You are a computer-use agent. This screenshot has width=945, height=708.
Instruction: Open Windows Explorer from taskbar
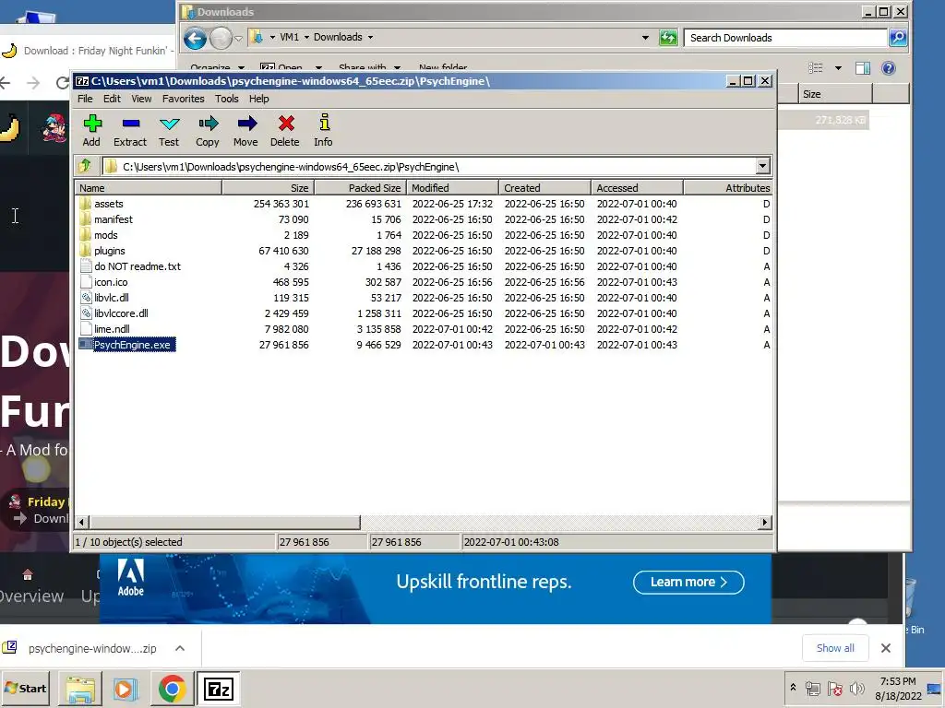tap(80, 689)
